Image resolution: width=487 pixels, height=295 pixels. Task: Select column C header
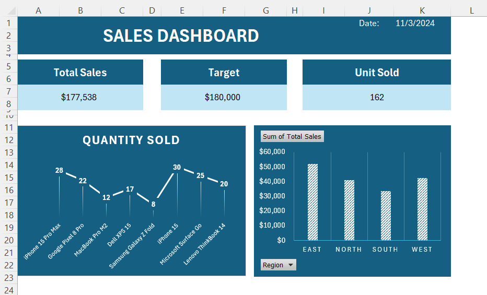tap(122, 11)
